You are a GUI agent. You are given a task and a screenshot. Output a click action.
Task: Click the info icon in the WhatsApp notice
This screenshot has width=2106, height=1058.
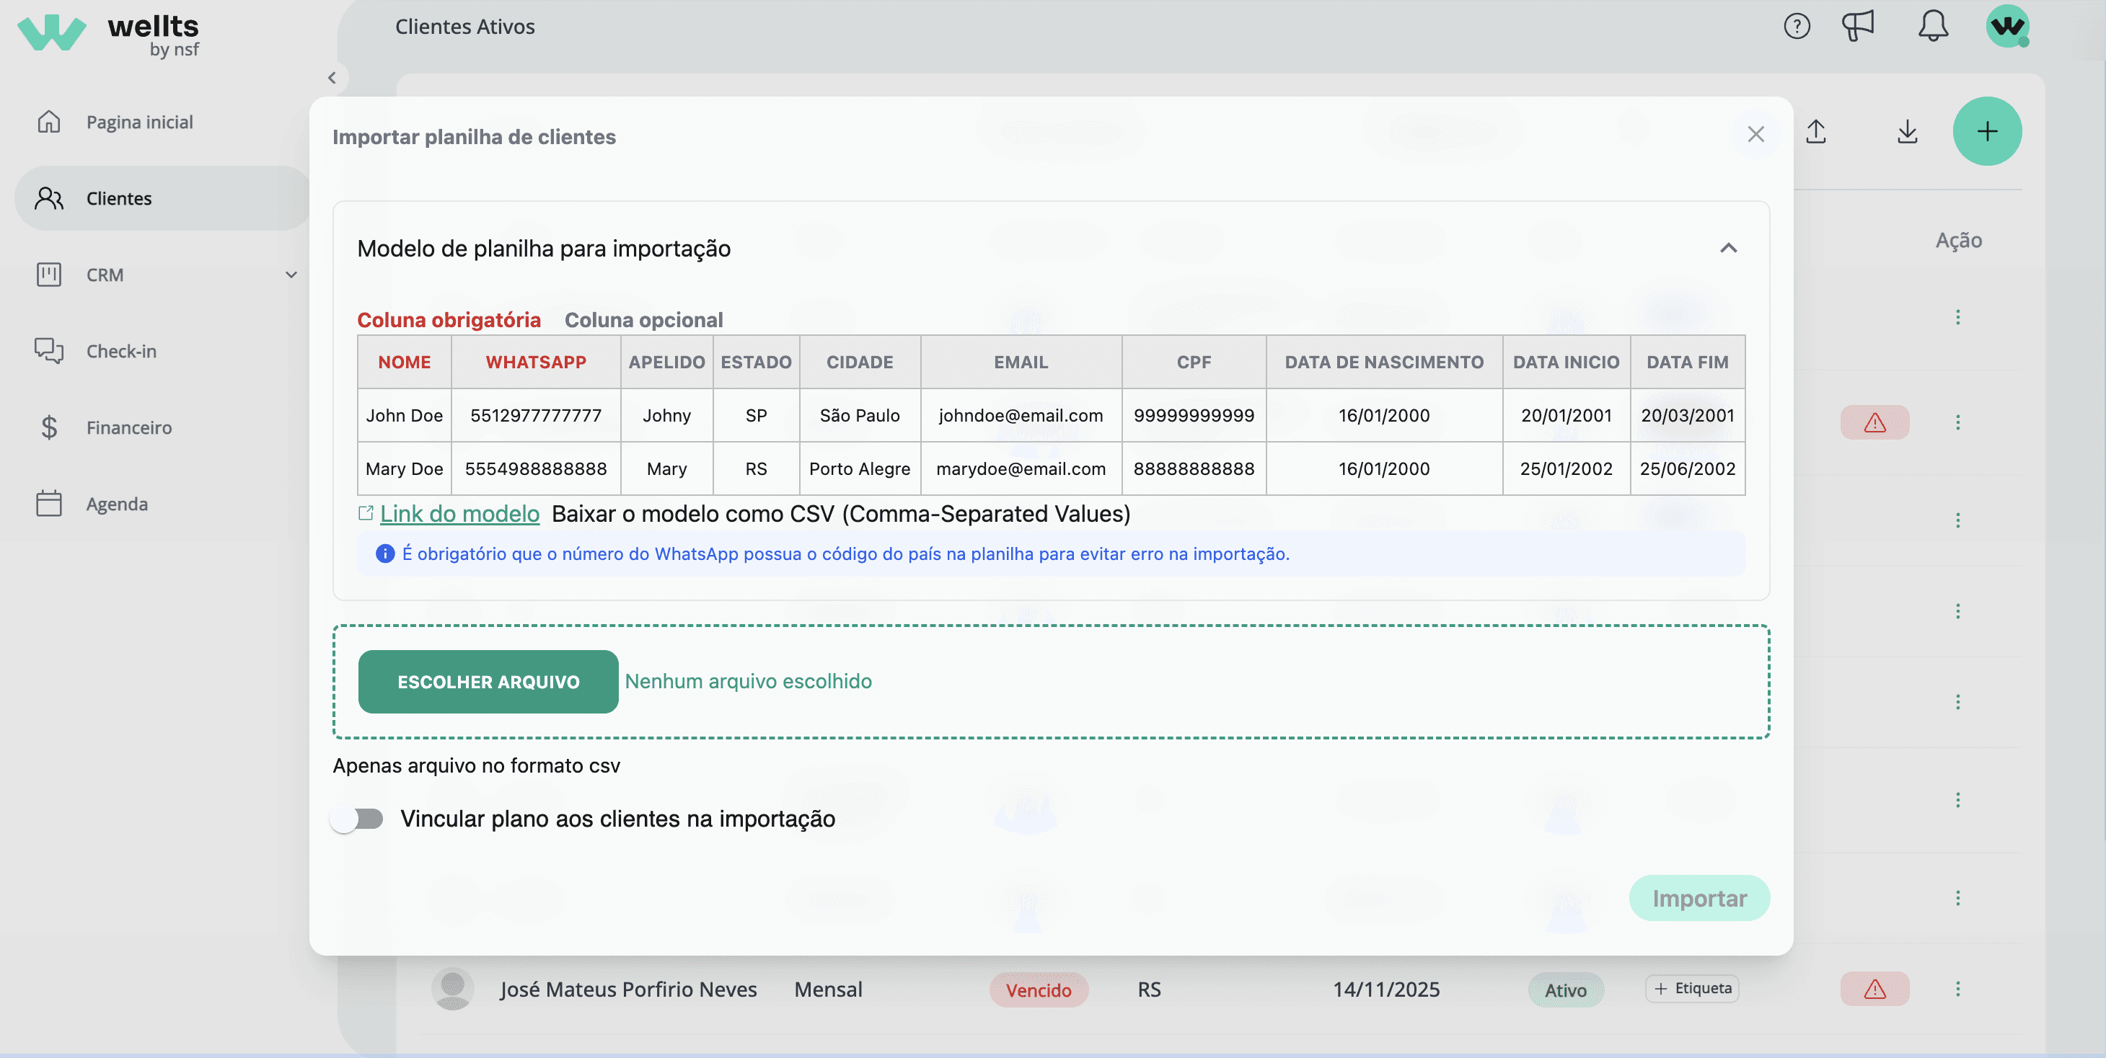tap(384, 554)
